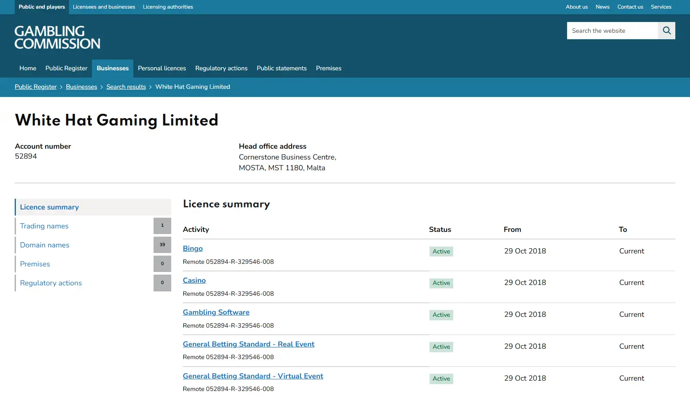Open Contact us page

click(x=630, y=7)
